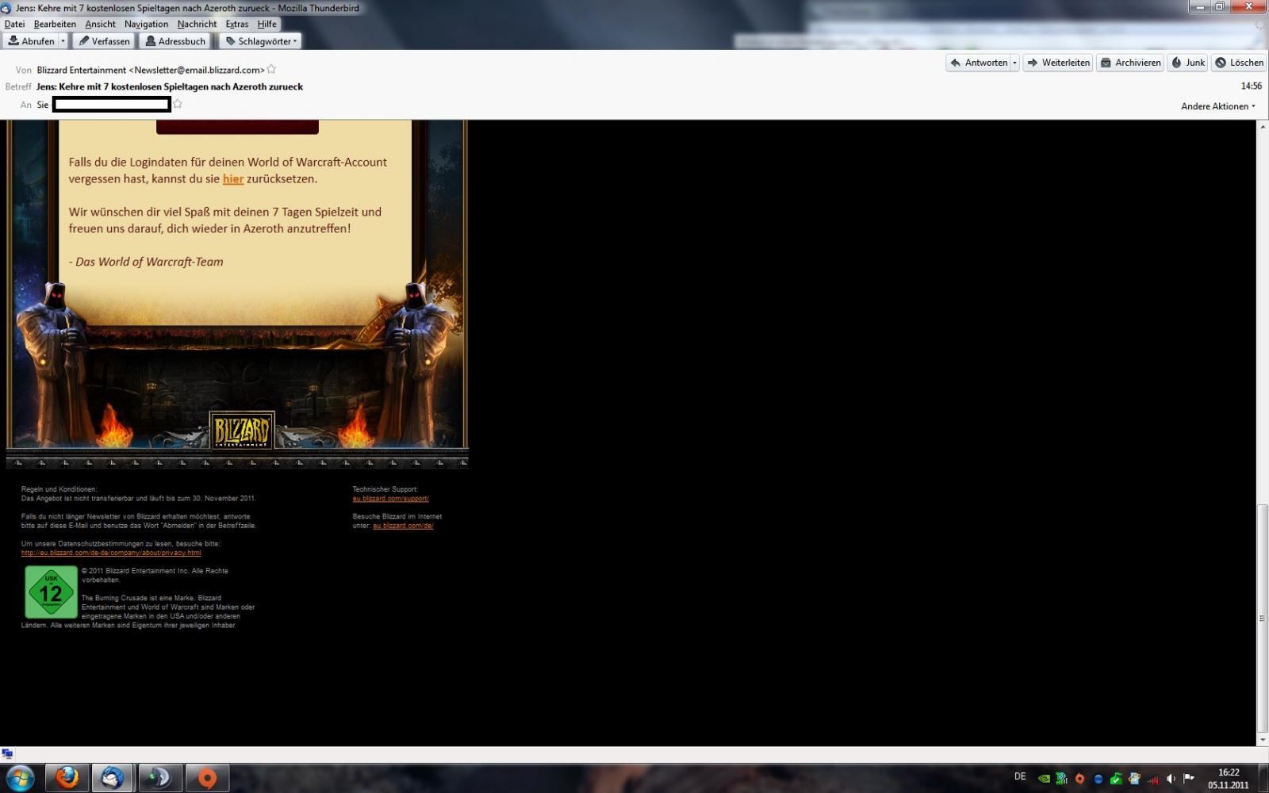Open the Windows Start menu
1269x793 pixels.
click(x=20, y=778)
